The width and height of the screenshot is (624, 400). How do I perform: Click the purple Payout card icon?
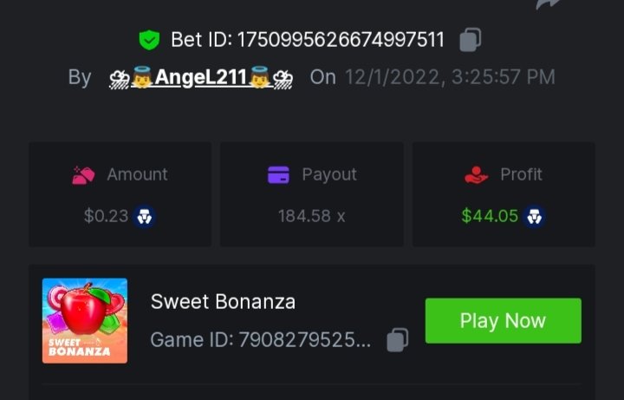pyautogui.click(x=278, y=175)
